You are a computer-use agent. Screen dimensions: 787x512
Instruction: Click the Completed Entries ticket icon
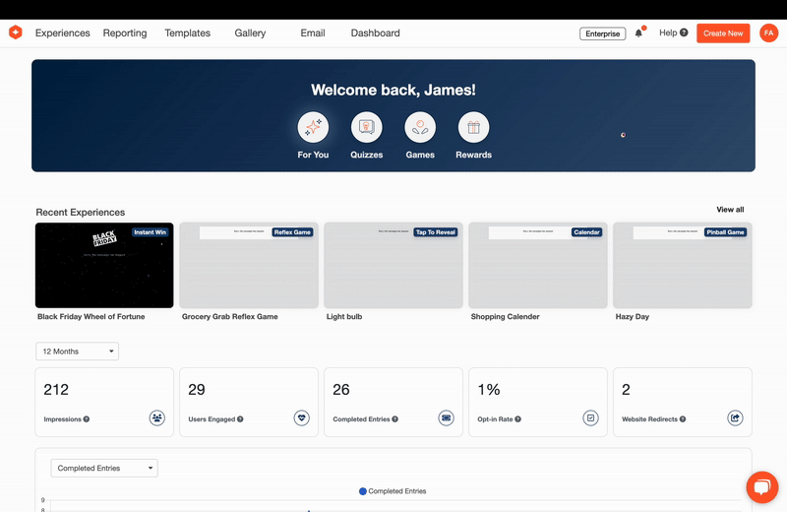pos(446,418)
